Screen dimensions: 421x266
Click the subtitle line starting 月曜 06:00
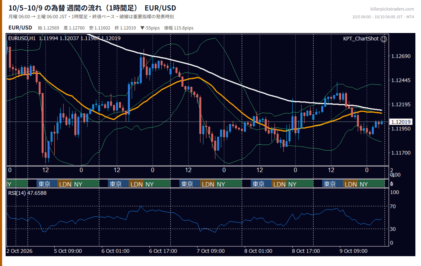coord(91,17)
